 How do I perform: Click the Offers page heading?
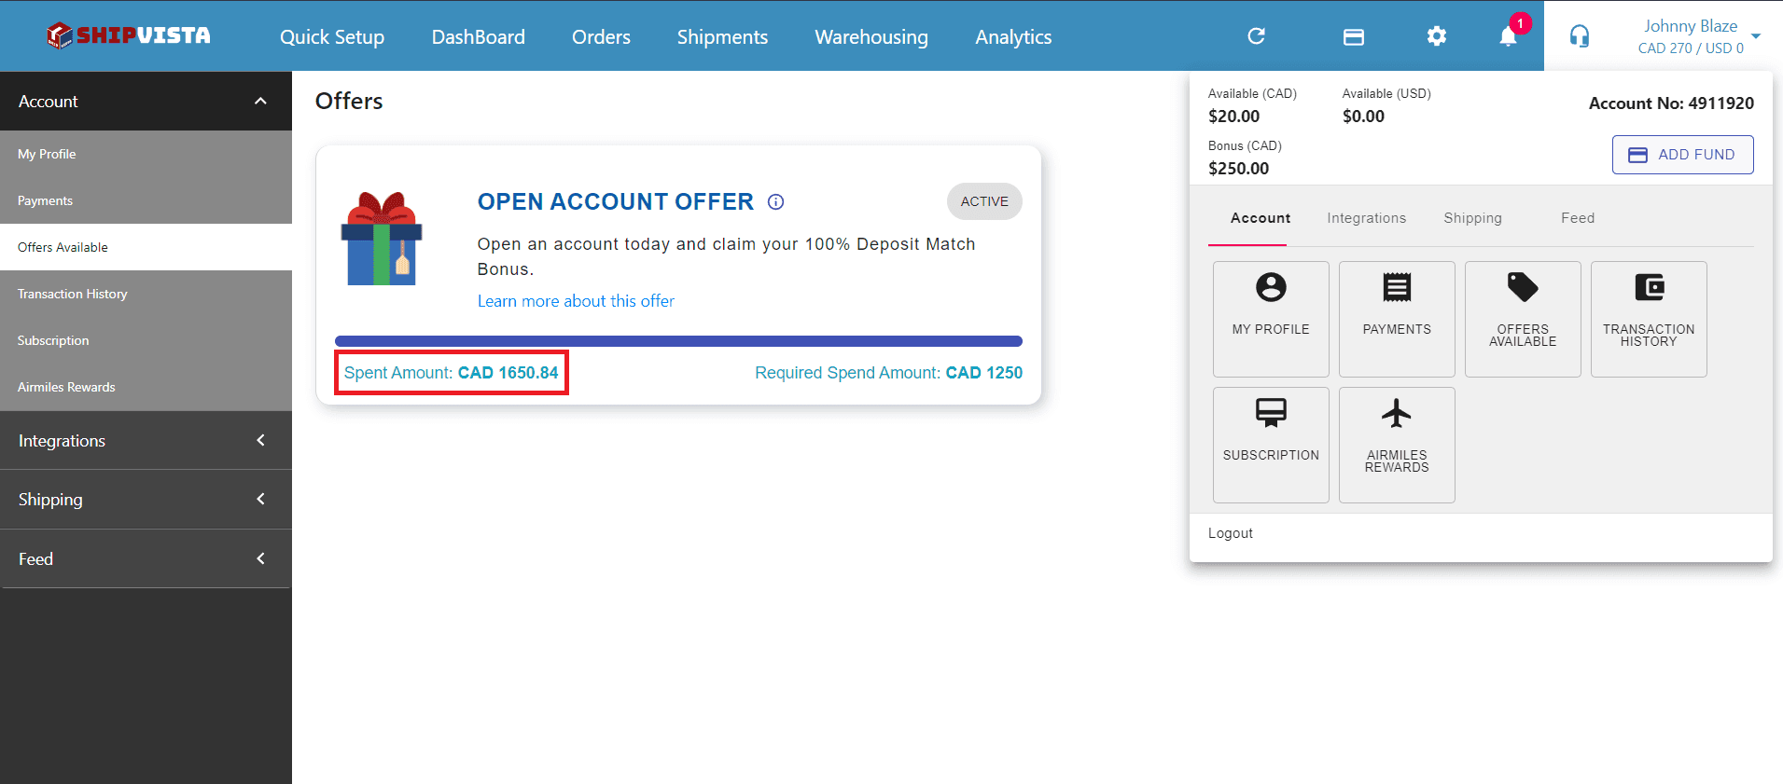349,101
